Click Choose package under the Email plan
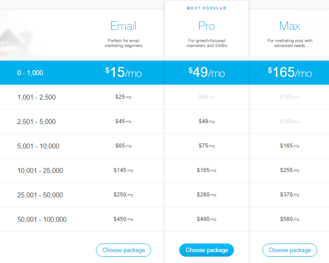Image resolution: width=329 pixels, height=263 pixels. point(123,250)
